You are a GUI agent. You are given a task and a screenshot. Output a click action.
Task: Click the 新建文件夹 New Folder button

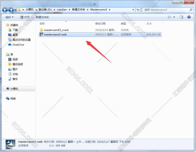42,17
